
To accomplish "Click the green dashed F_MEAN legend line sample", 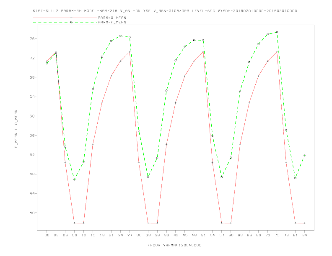I will pyautogui.click(x=65, y=22).
